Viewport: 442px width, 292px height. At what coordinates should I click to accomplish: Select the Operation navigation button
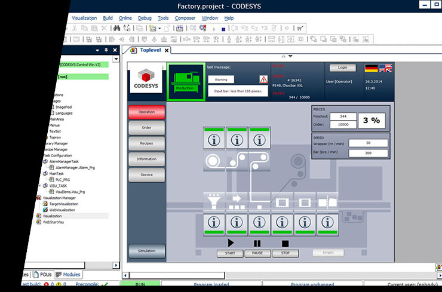[146, 112]
